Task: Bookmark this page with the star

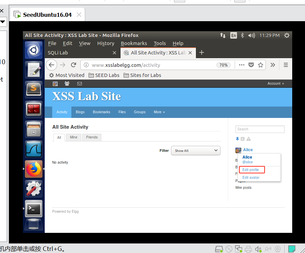Action: [261, 65]
